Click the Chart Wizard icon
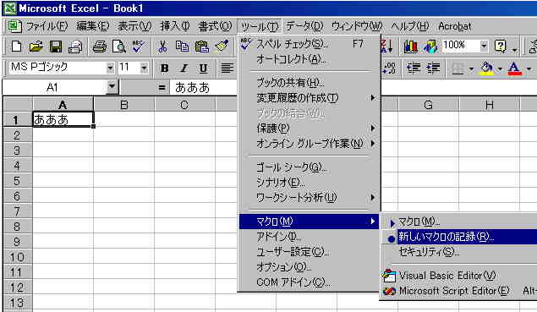 411,47
